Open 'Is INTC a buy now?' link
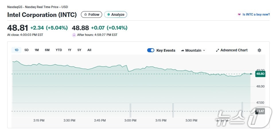The width and height of the screenshot is (276, 132). tap(256, 15)
